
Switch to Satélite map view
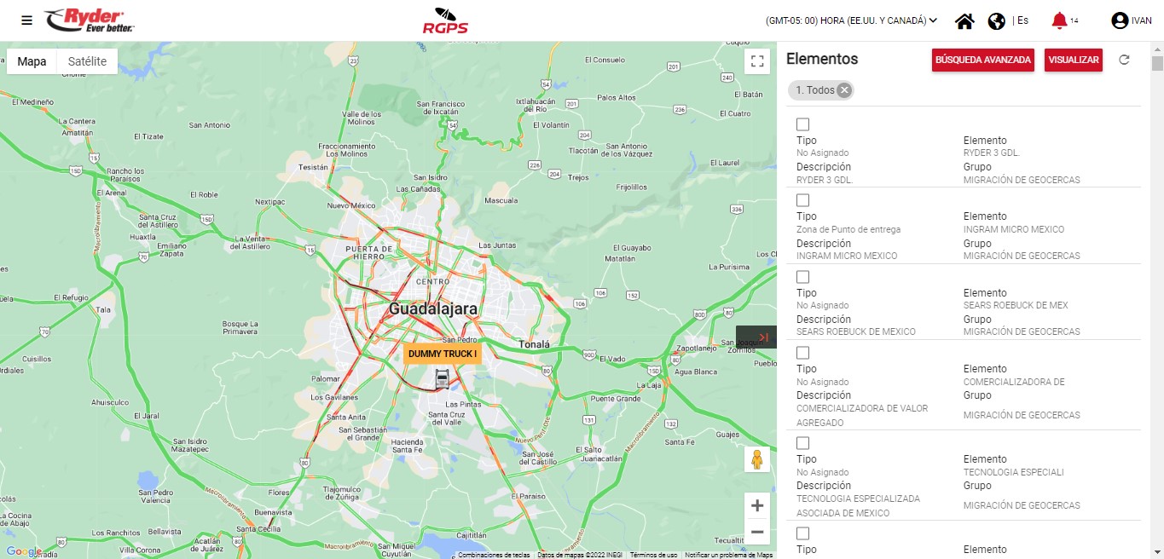tap(87, 61)
